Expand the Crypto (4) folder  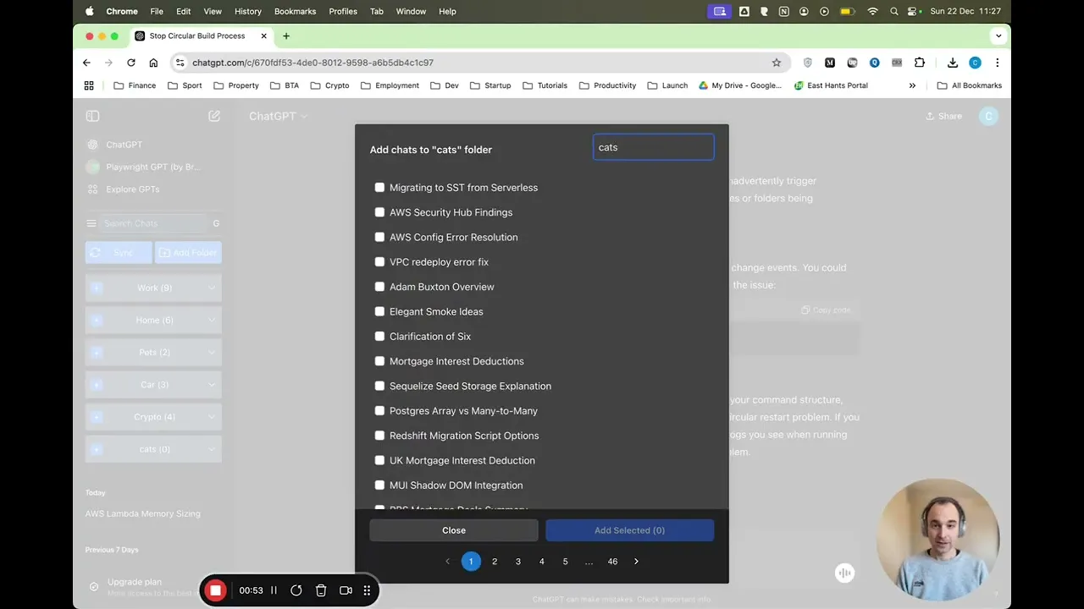212,416
